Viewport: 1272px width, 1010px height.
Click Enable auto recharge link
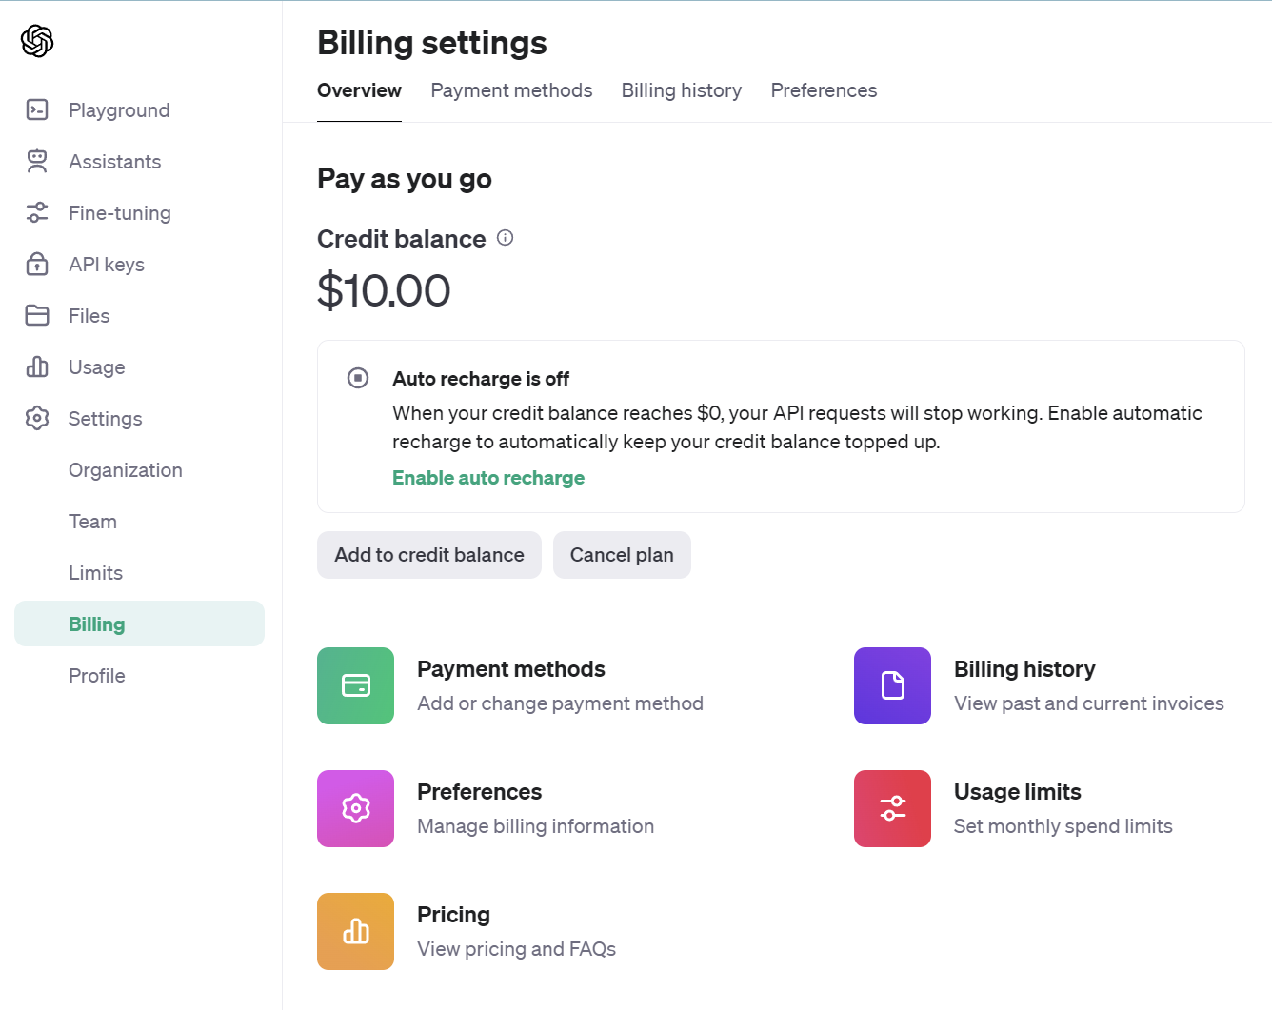point(488,478)
